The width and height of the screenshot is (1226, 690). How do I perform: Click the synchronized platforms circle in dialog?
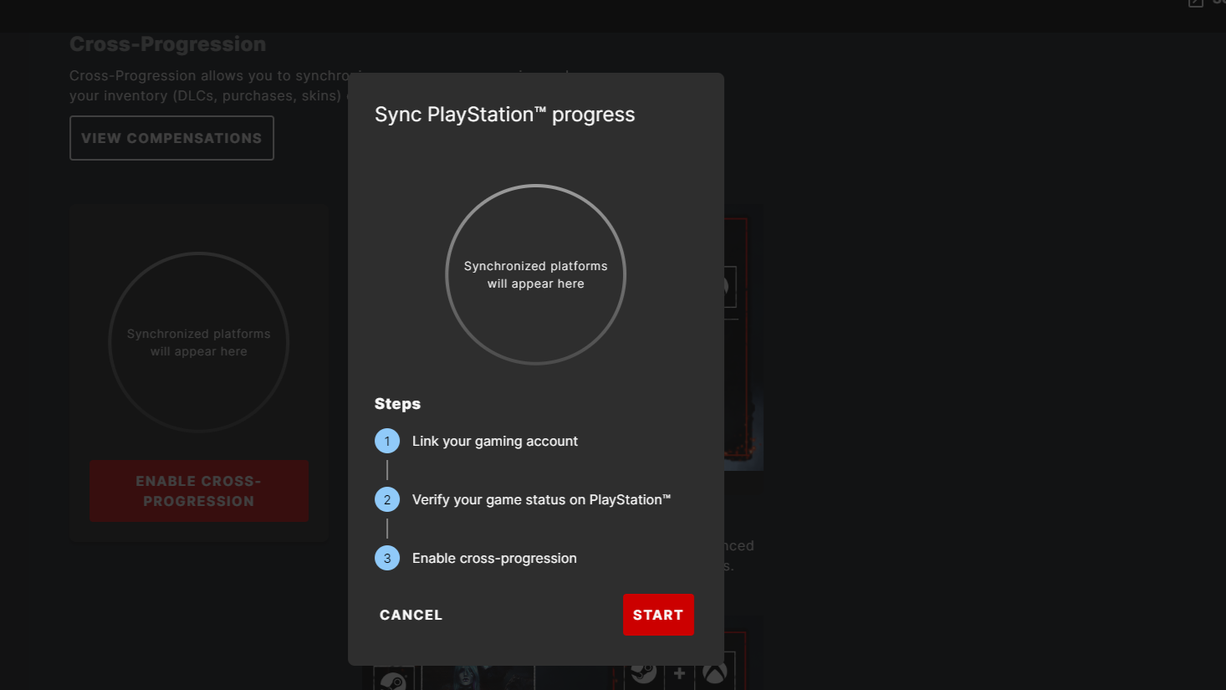point(535,274)
